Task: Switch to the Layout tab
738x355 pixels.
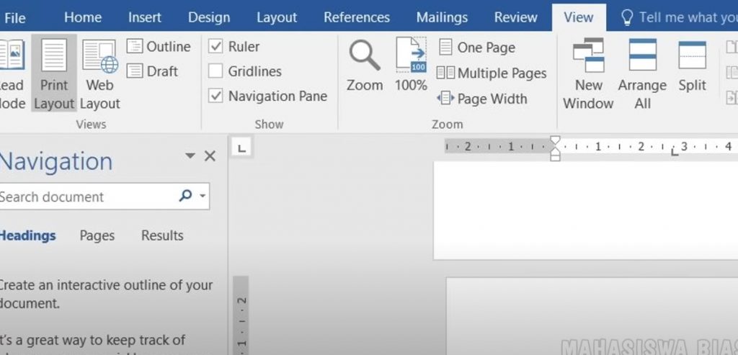Action: 277,17
